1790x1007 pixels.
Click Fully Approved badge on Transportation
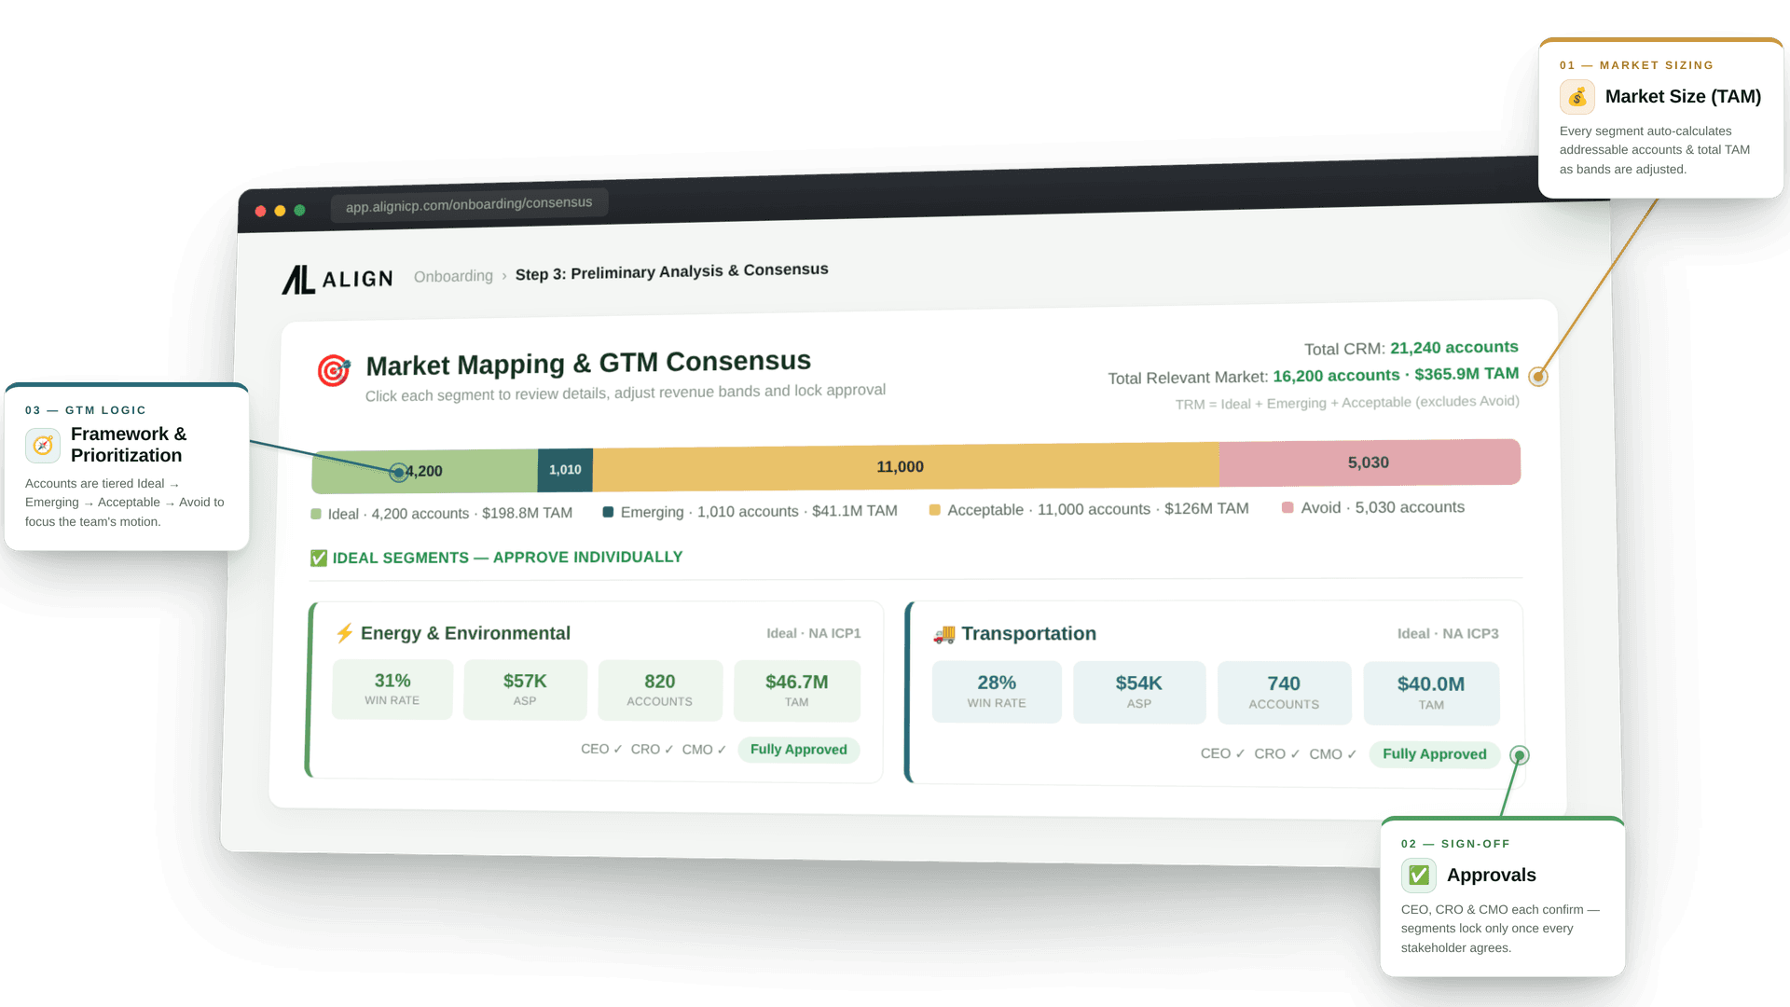pyautogui.click(x=1434, y=754)
